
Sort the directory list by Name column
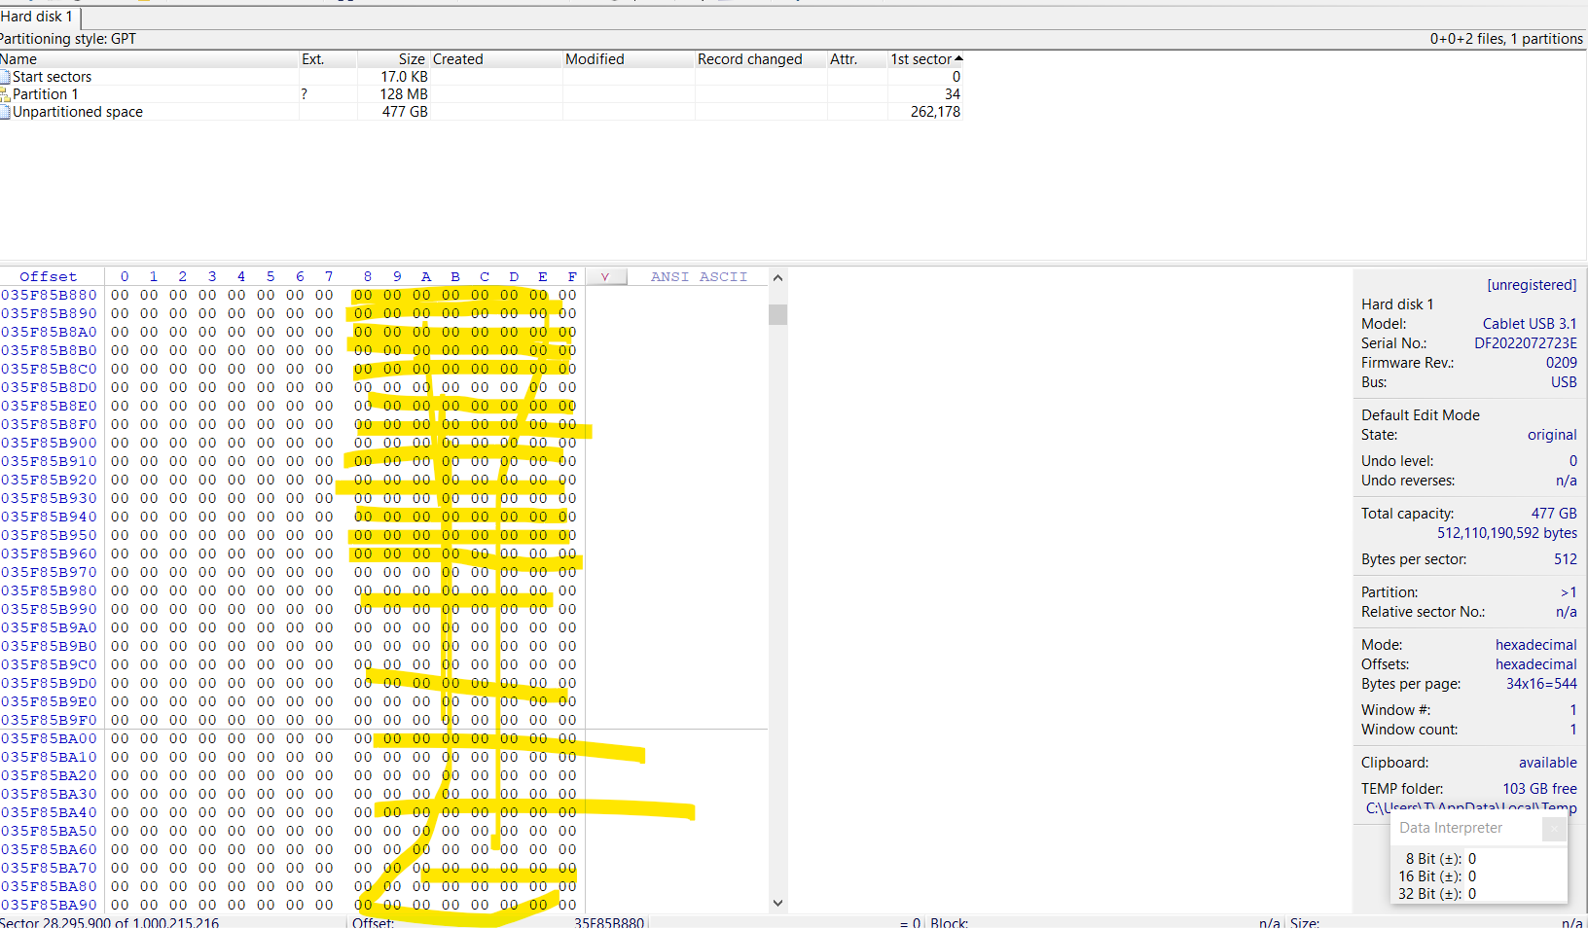click(x=149, y=59)
